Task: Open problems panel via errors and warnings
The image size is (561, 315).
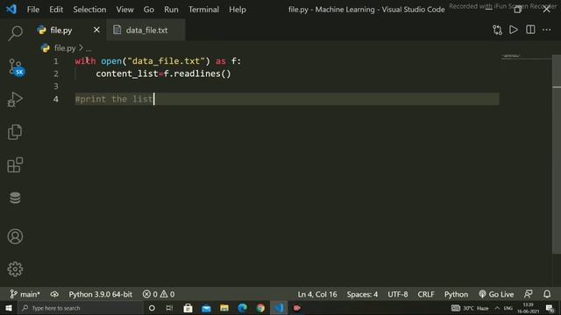Action: coord(159,294)
